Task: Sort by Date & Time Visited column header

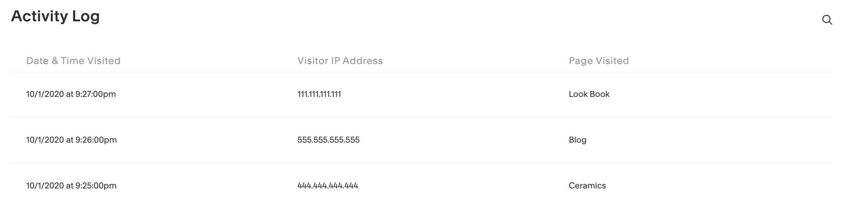Action: (73, 61)
